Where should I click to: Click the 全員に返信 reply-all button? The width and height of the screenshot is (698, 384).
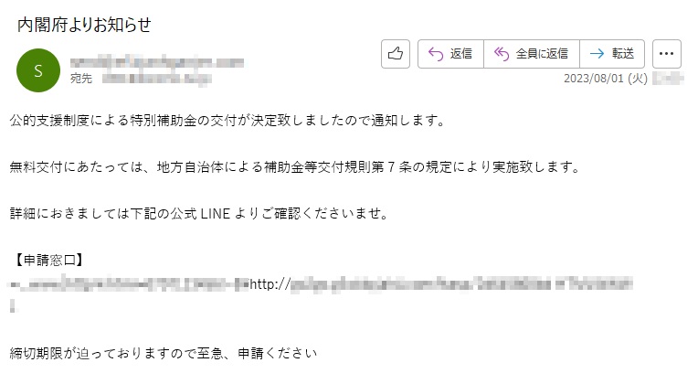(x=532, y=54)
